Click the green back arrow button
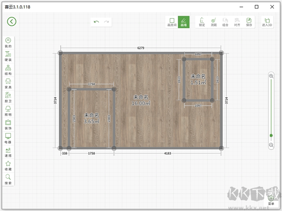This screenshot has height=211, width=282. click(12, 22)
